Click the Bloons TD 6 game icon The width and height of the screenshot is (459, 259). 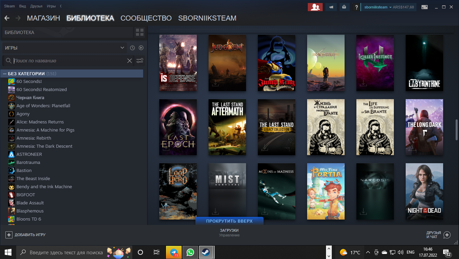click(11, 219)
